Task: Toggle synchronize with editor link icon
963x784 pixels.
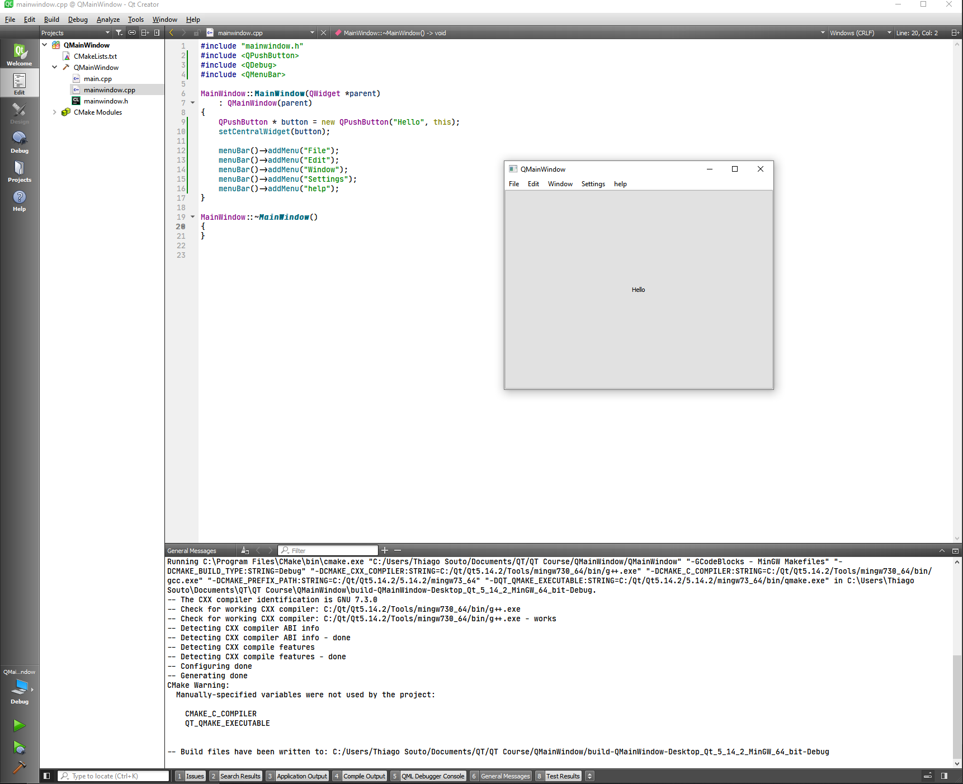Action: tap(132, 33)
